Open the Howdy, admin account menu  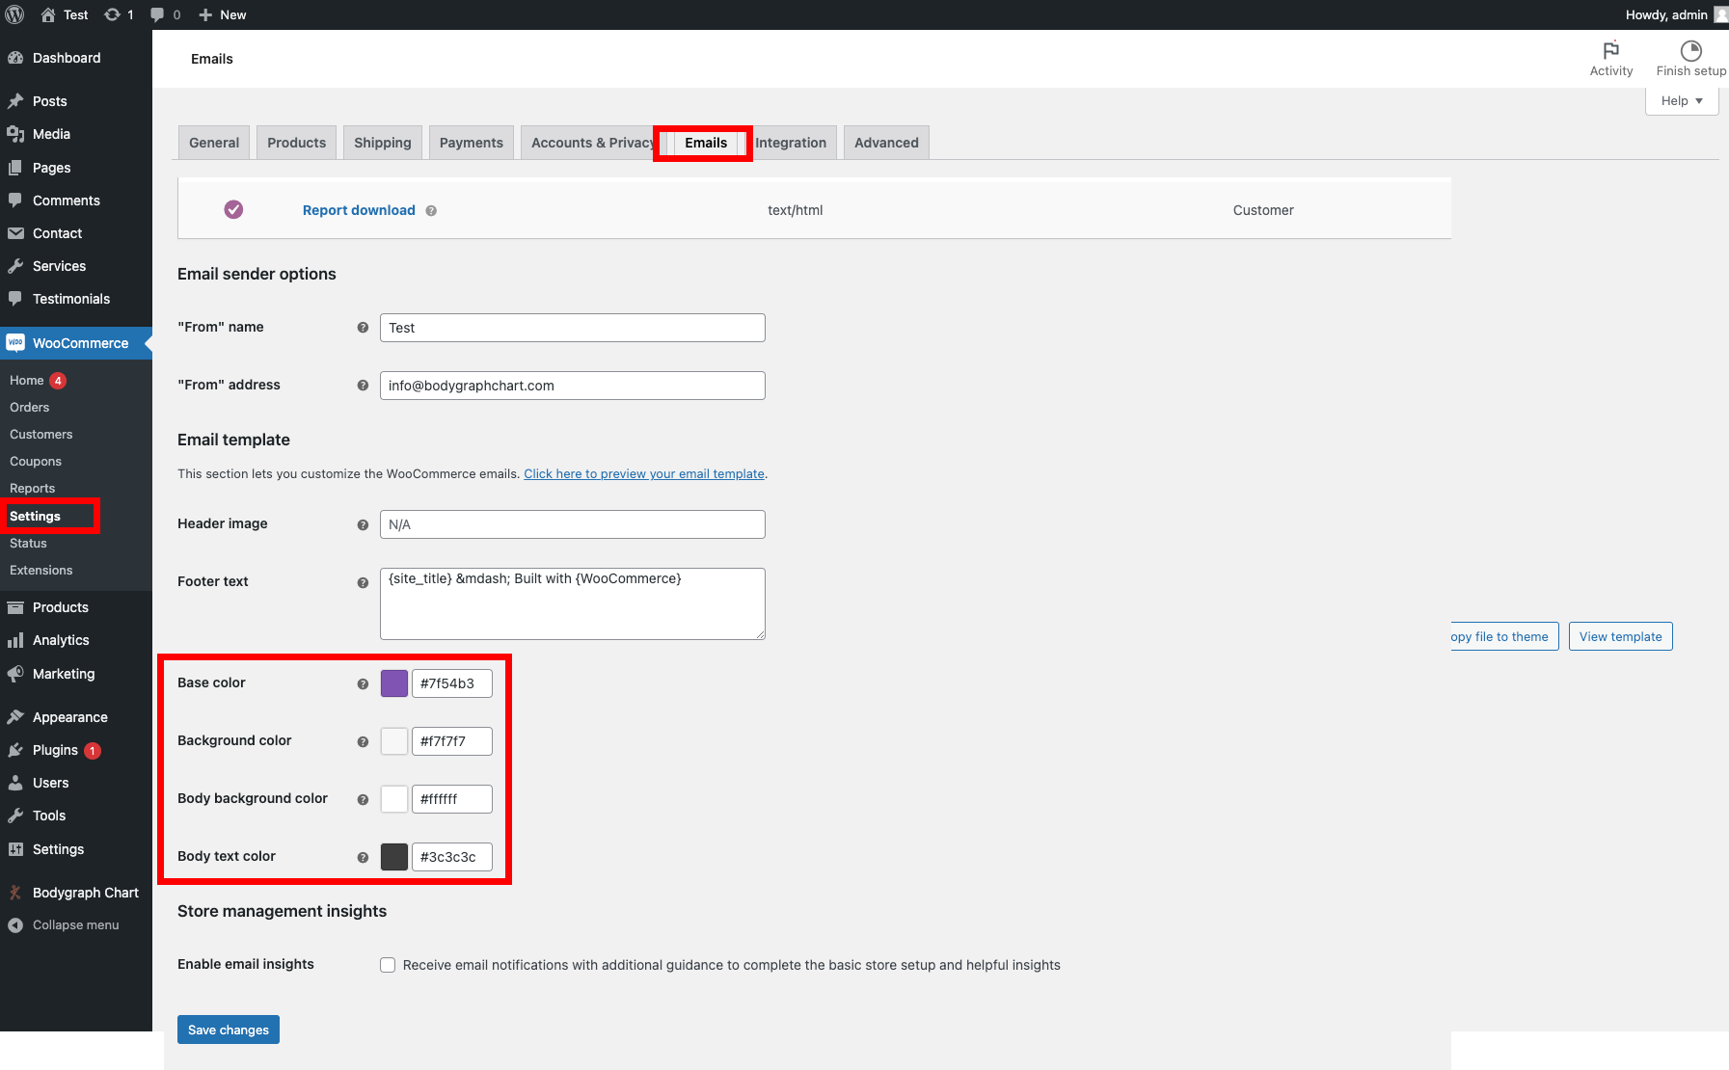pos(1676,14)
